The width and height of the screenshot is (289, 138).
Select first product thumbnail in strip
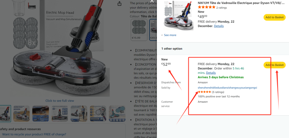pyautogui.click(x=5, y=114)
